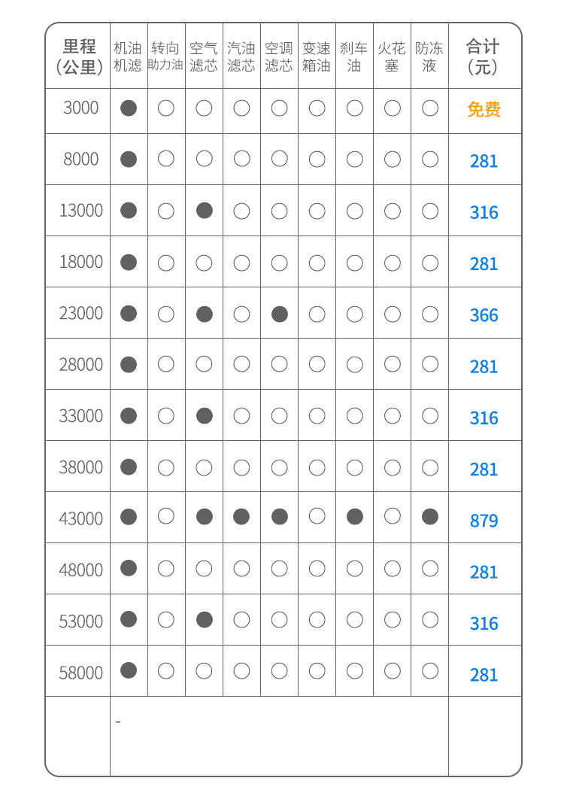Image resolution: width=564 pixels, height=790 pixels.
Task: Click the 合计(元) column header
Action: tap(483, 56)
